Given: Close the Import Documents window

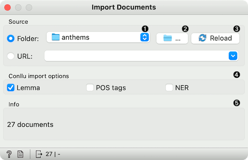Looking at the screenshot, I should (8, 8).
